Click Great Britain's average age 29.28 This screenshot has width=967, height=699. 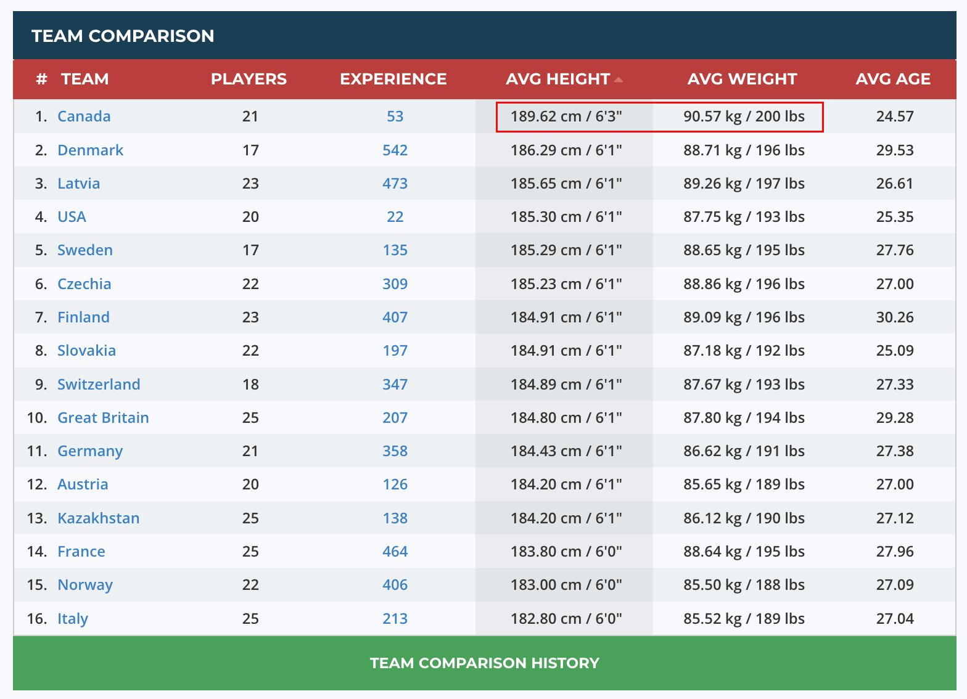click(x=895, y=418)
